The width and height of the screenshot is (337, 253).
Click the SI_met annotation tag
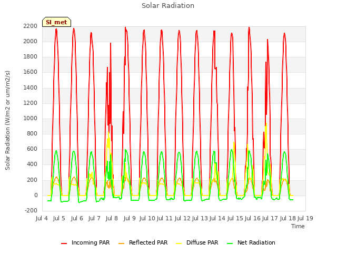click(x=56, y=22)
